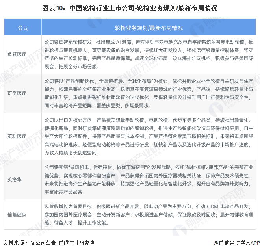Viewport: 260px width, 251px height.
Task: Select the '轮椅业务规划/最新布局情况' column header
Action: [x=149, y=27]
